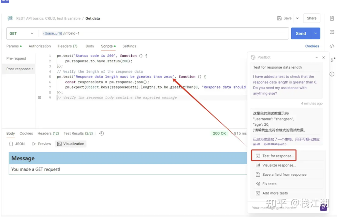Open the Cookies link
337x219 pixels.
coord(312,46)
